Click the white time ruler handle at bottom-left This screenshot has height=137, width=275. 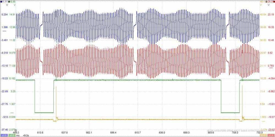pyautogui.click(x=16, y=130)
